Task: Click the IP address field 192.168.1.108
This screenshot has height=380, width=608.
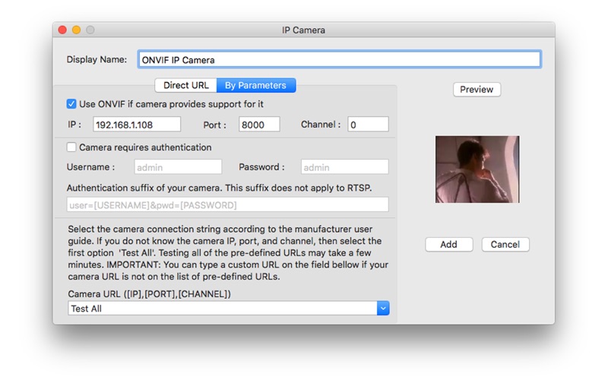Action: coord(137,125)
